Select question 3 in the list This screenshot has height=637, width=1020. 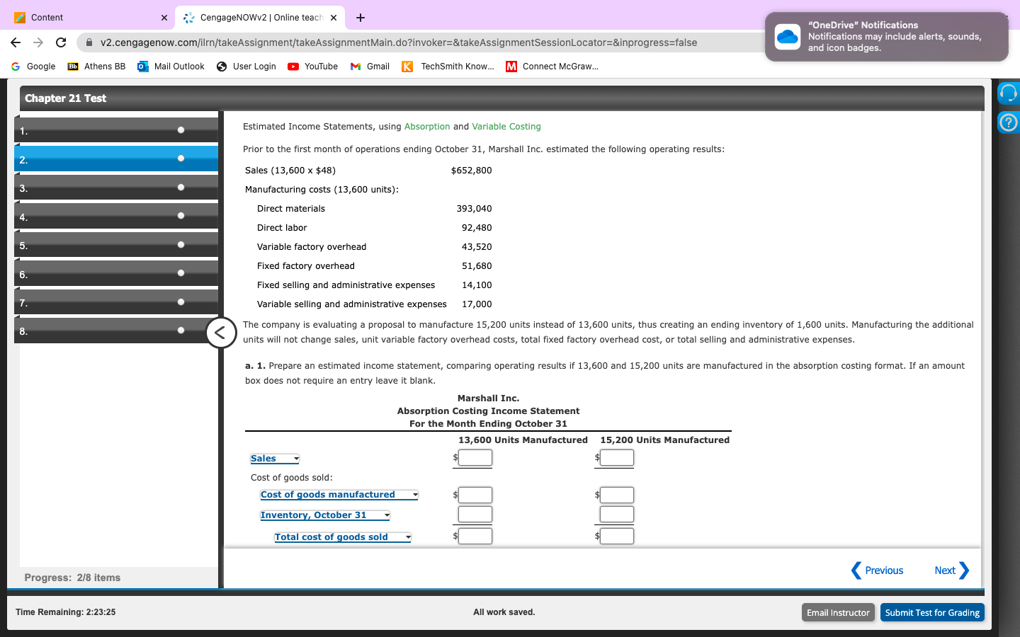click(x=116, y=188)
